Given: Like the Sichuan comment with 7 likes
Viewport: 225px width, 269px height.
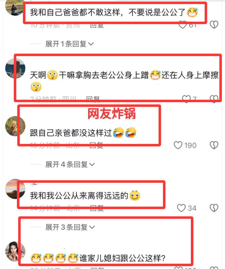Looking at the screenshot, I should tap(186, 99).
